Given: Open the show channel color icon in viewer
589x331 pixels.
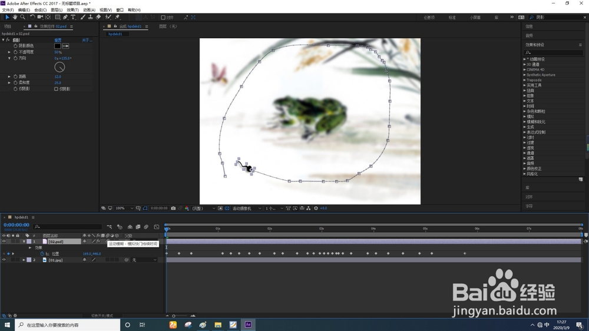Looking at the screenshot, I should (187, 208).
